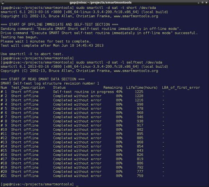
Task: Click the START OF OFFLINE IMMEDIATE heading
Action: click(x=59, y=25)
